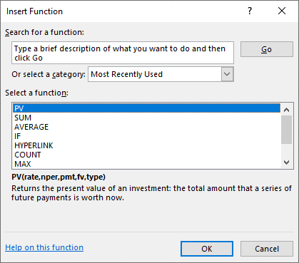Click the question mark help icon

coord(250,11)
